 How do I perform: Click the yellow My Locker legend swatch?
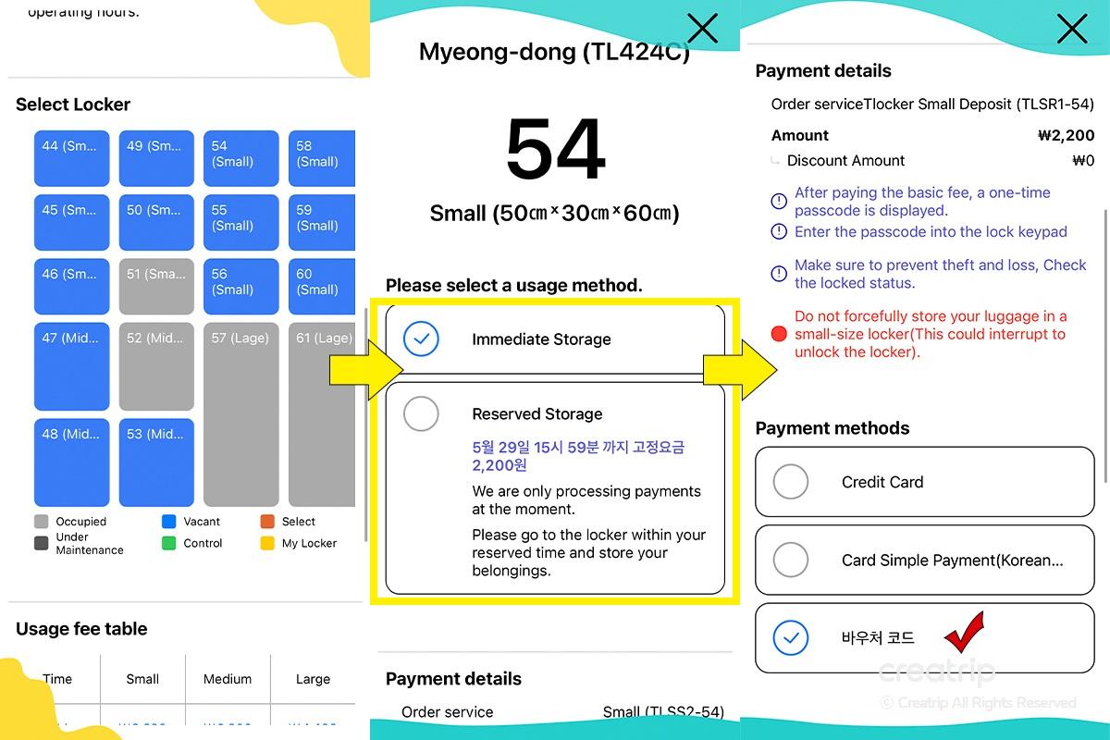coord(267,543)
